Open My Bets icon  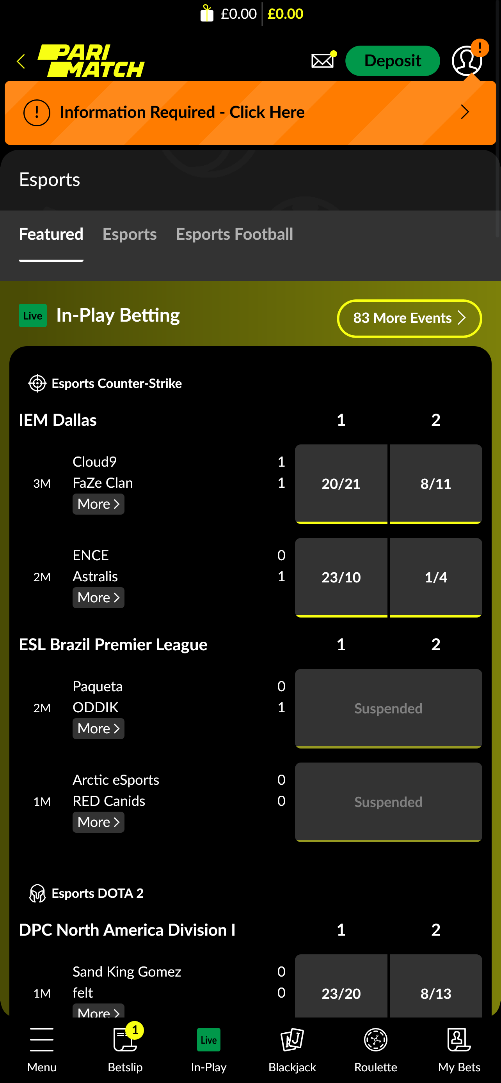tap(459, 1039)
